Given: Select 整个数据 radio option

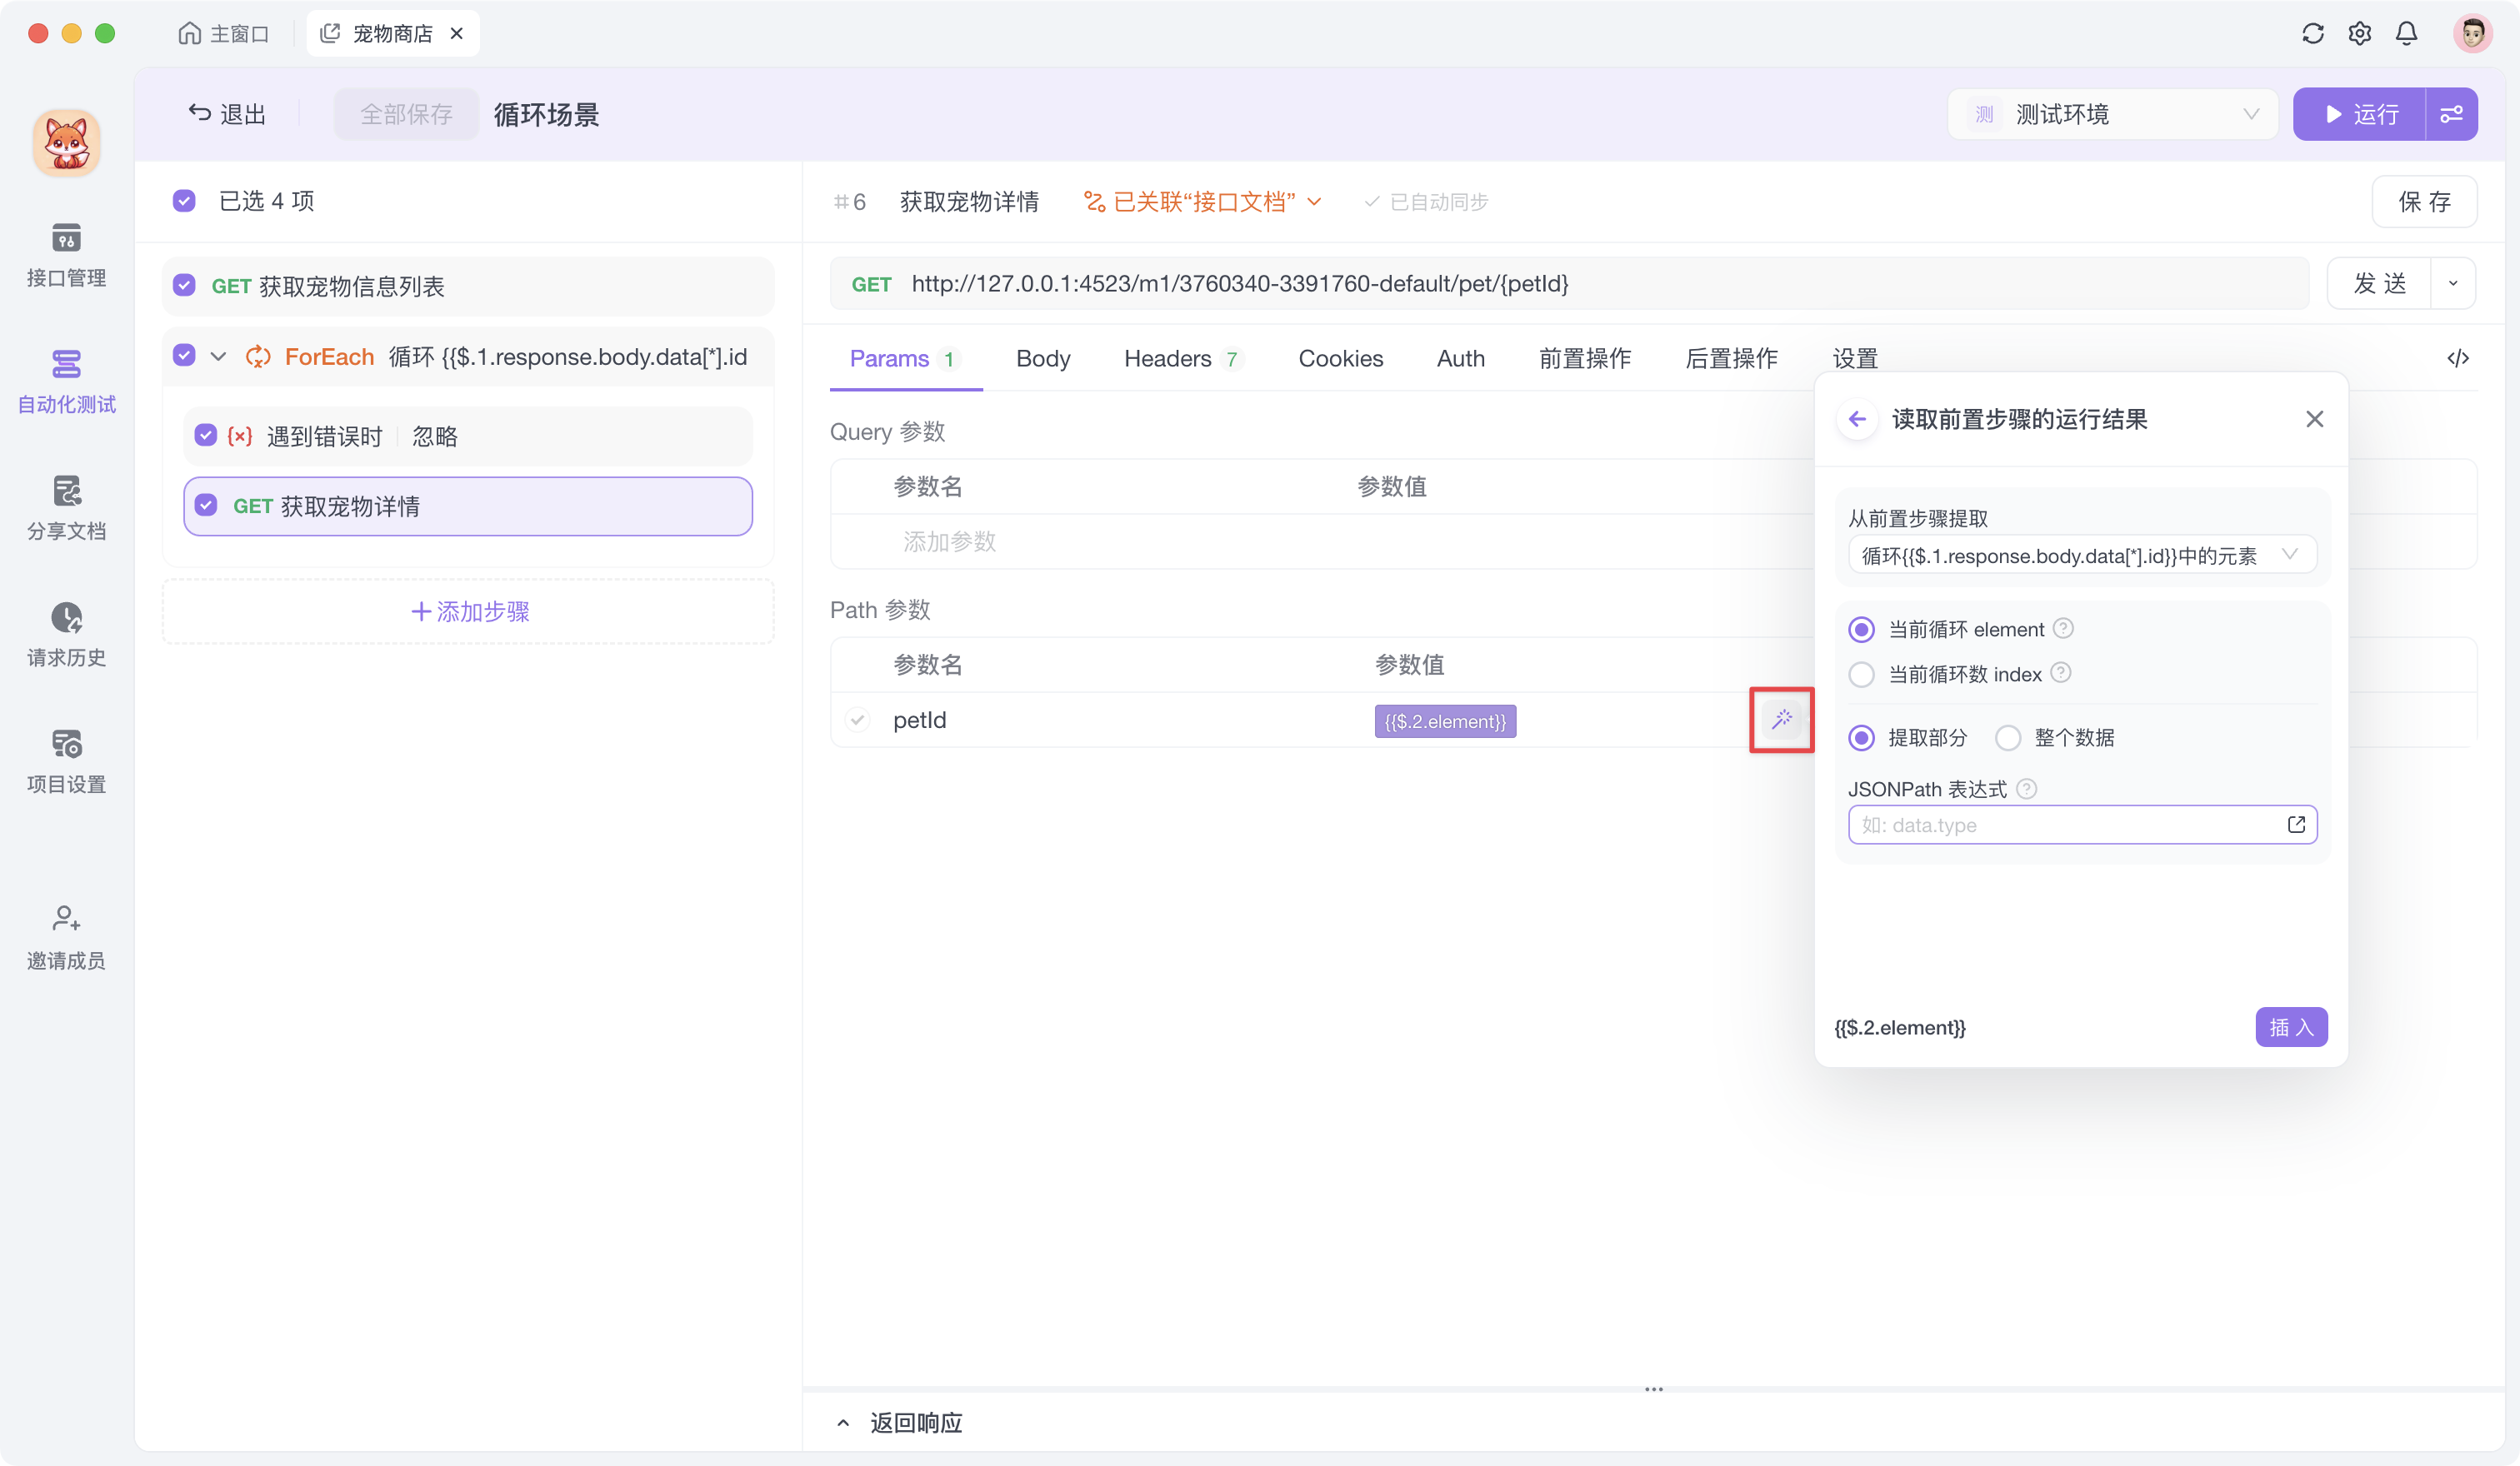Looking at the screenshot, I should 2007,737.
